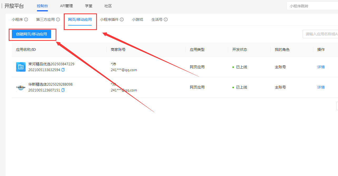Click the CreateApp logo of 华斯精选店

[21, 87]
